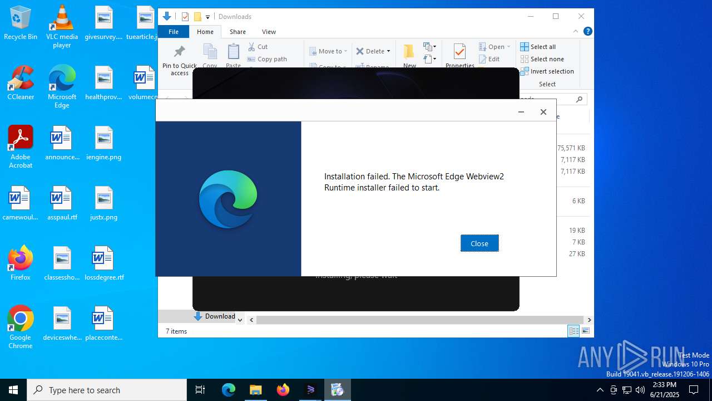Viewport: 712px width, 401px height.
Task: Click the search magnifier in Explorer
Action: coord(579,99)
